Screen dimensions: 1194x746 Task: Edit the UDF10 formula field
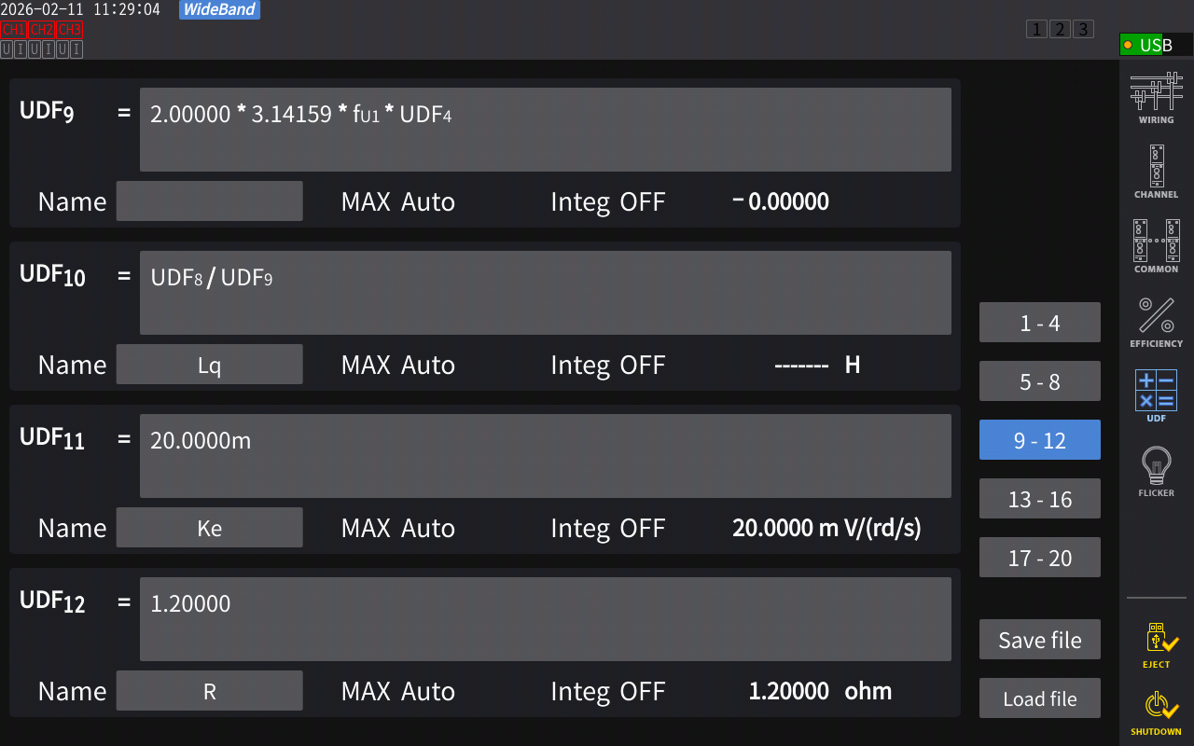(545, 293)
